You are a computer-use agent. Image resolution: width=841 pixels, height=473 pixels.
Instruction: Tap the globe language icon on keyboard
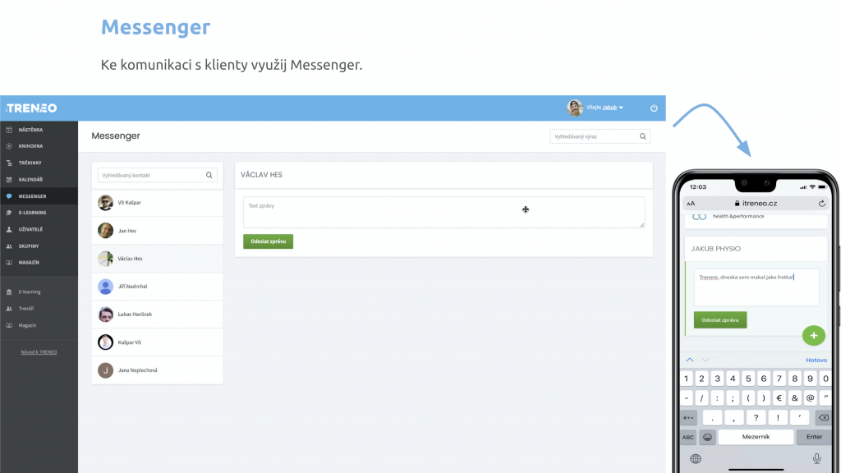pyautogui.click(x=696, y=458)
